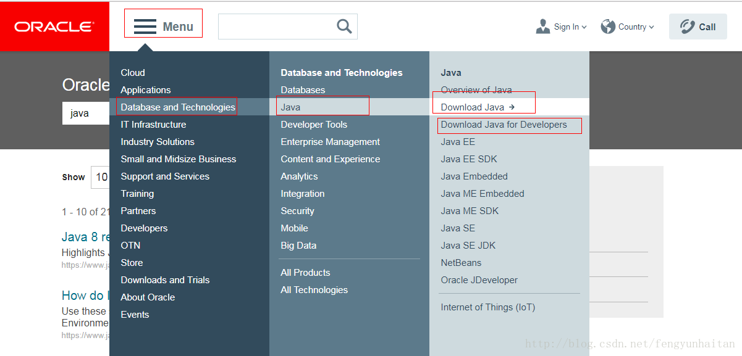The width and height of the screenshot is (742, 356).
Task: Open All Technologies link
Action: 314,290
